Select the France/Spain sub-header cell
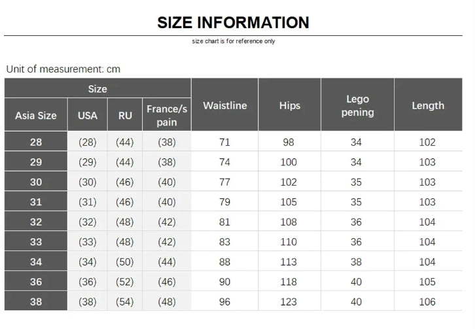 (x=166, y=115)
